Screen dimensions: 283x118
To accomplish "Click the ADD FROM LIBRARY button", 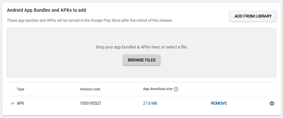I will (x=253, y=16).
